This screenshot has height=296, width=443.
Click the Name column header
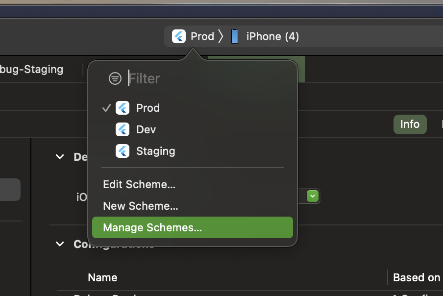(102, 277)
